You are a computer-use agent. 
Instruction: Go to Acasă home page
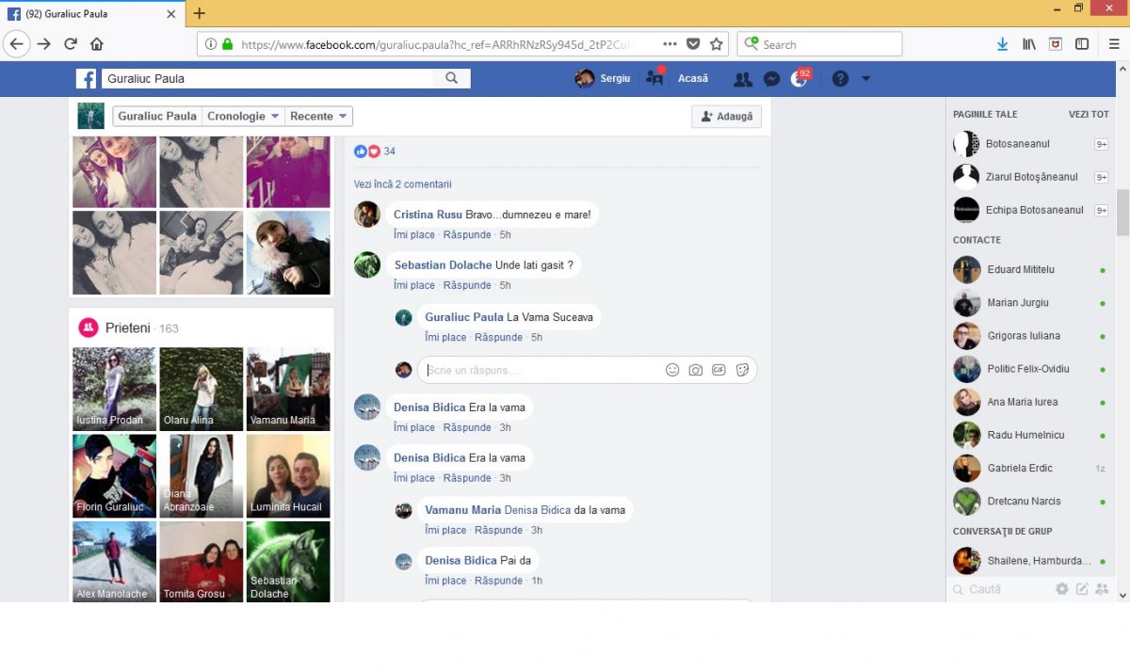point(692,79)
